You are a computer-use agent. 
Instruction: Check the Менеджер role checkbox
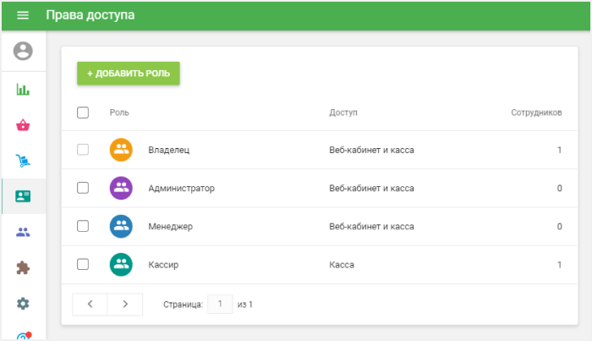click(83, 226)
